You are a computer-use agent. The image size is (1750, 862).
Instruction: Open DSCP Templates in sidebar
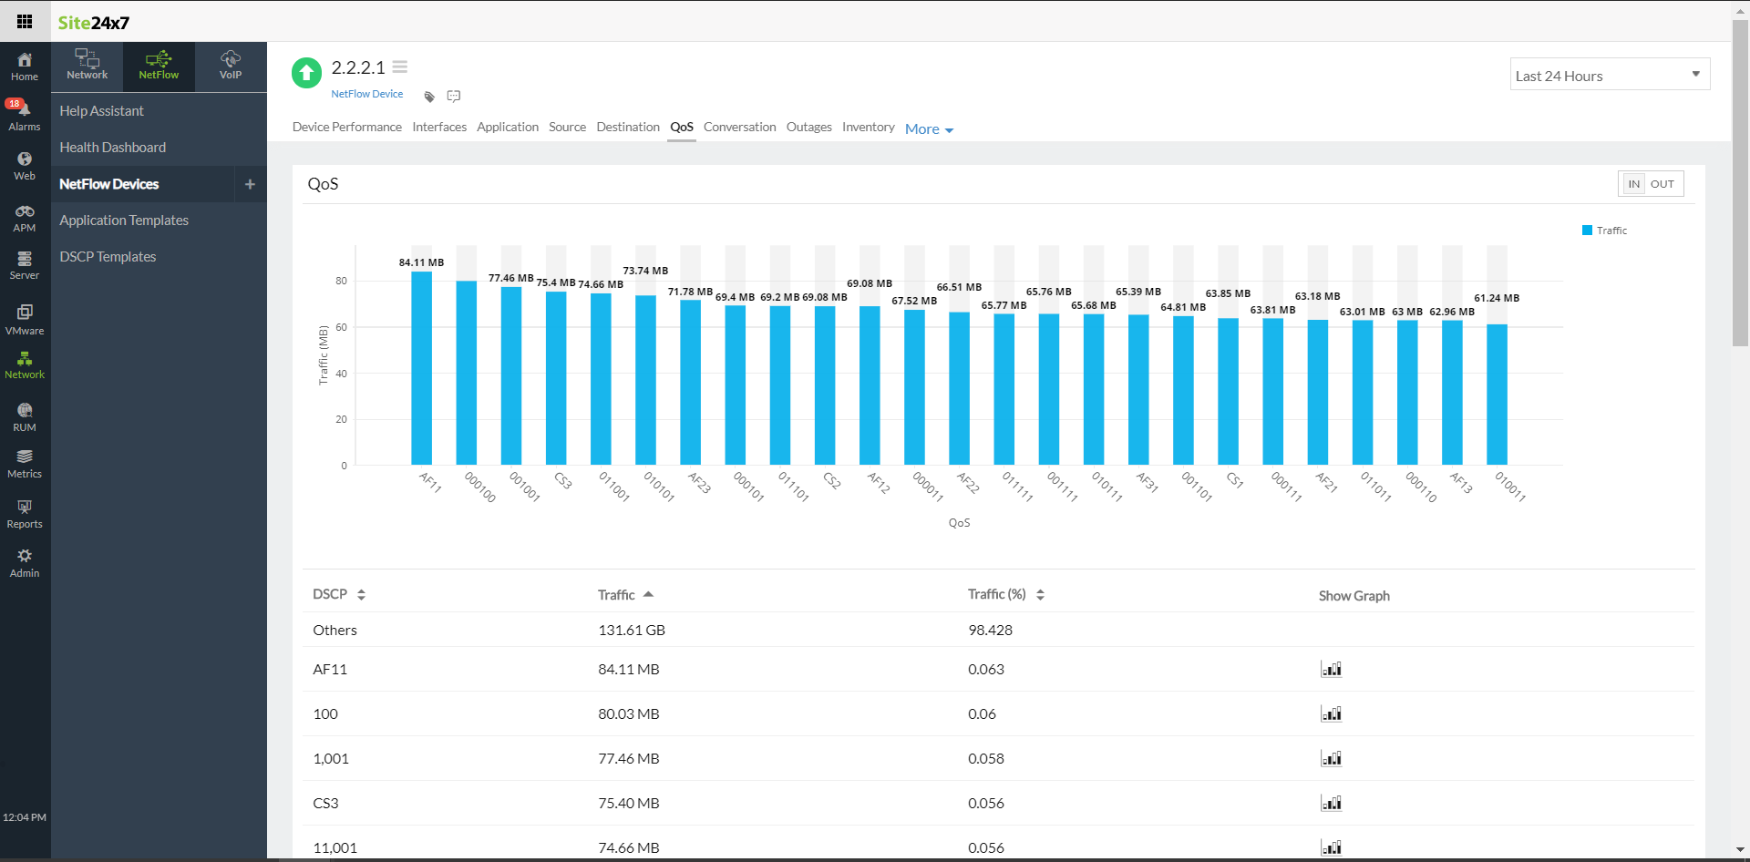point(108,257)
